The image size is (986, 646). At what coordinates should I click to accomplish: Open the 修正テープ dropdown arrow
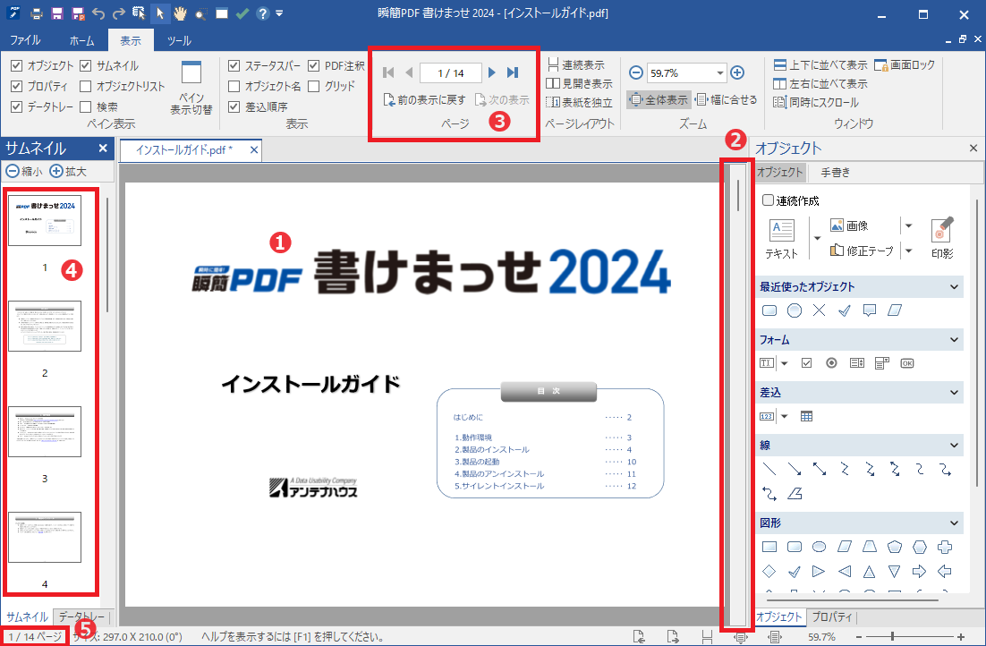[908, 251]
